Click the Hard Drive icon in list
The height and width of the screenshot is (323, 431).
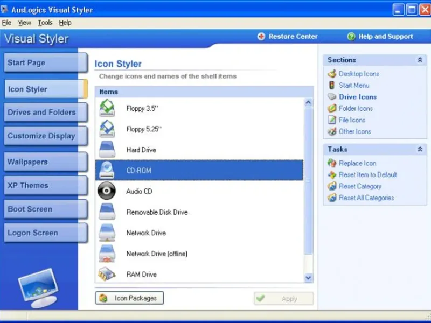tap(107, 150)
